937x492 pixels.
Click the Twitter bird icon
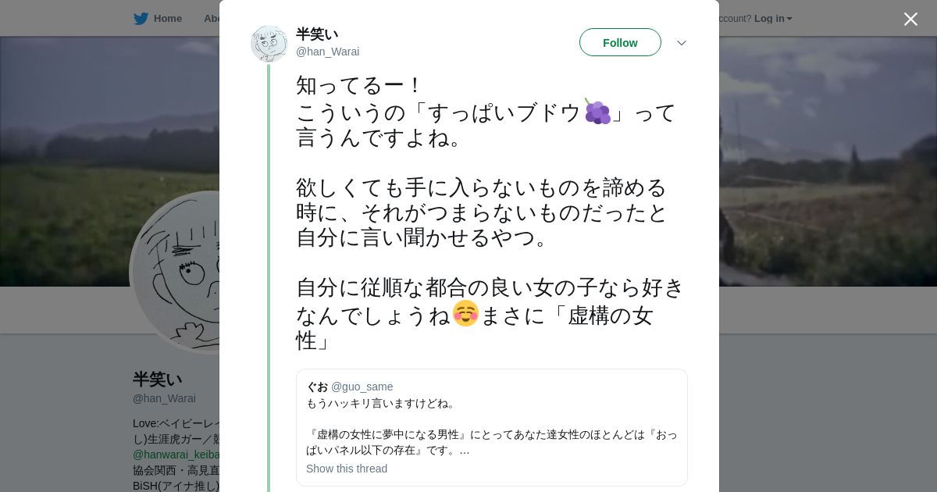[x=141, y=19]
